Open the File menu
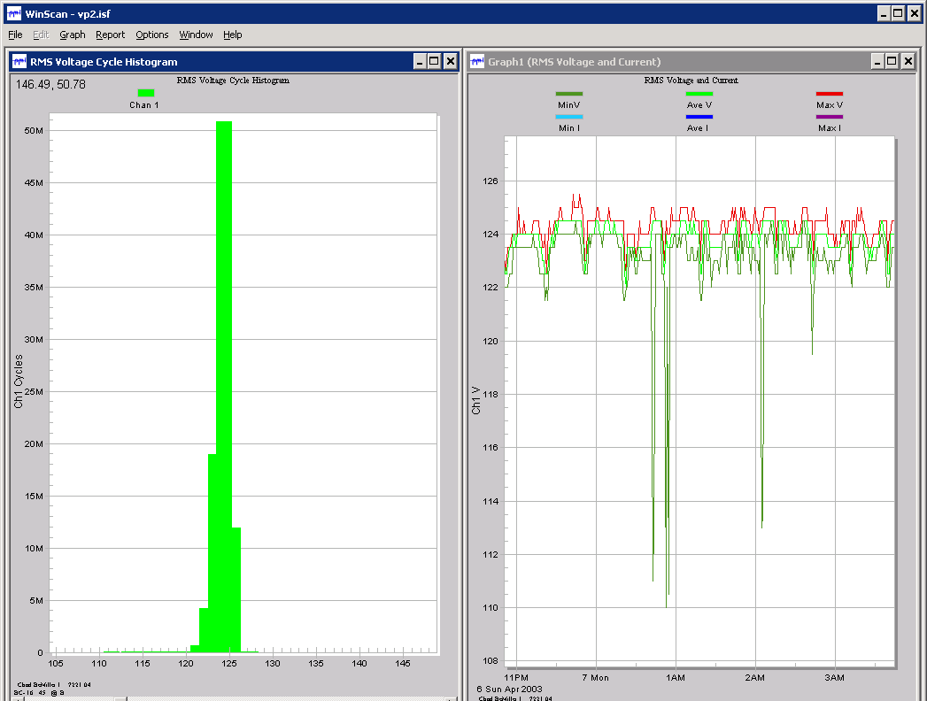Image resolution: width=927 pixels, height=701 pixels. click(14, 35)
